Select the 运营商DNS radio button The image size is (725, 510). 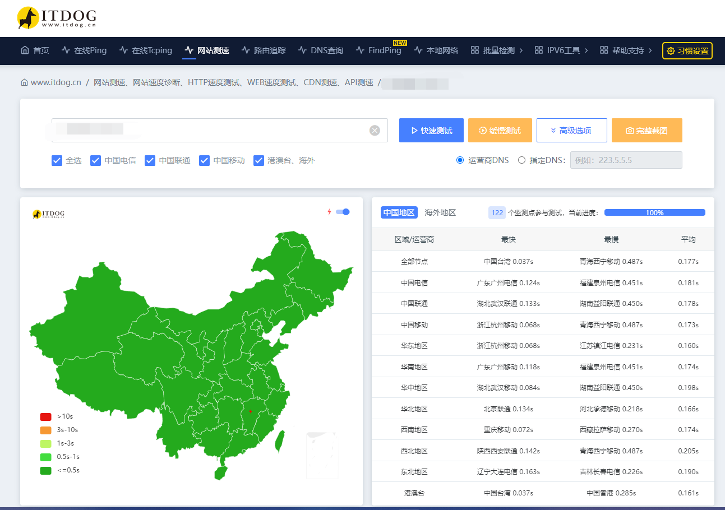(460, 160)
